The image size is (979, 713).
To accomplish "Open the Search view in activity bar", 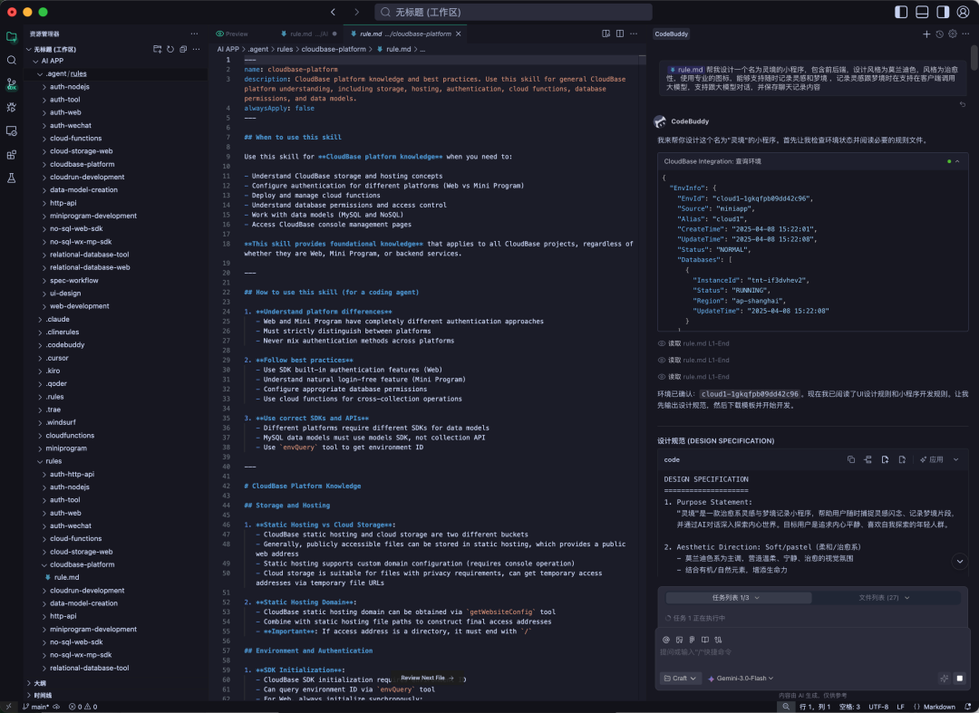I will point(11,60).
